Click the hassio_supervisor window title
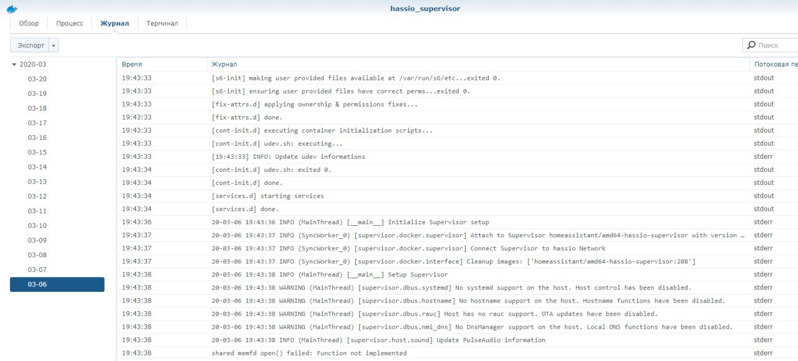Image resolution: width=798 pixels, height=361 pixels. [425, 8]
